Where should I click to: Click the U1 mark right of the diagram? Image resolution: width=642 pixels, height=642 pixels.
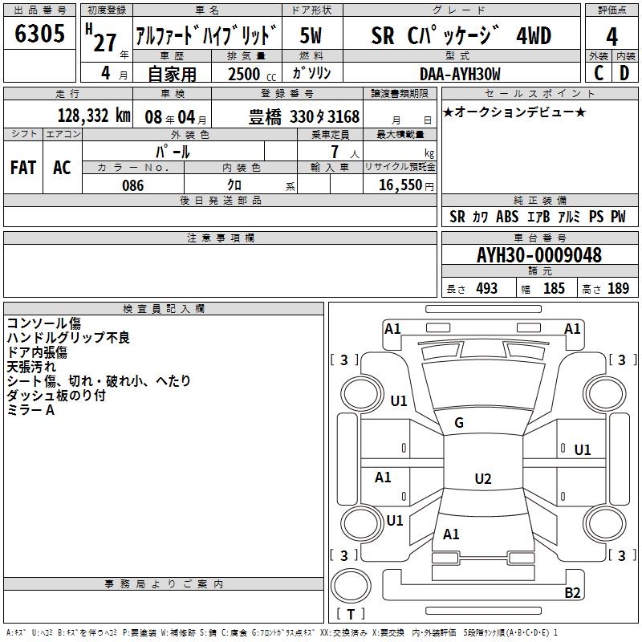tap(582, 449)
